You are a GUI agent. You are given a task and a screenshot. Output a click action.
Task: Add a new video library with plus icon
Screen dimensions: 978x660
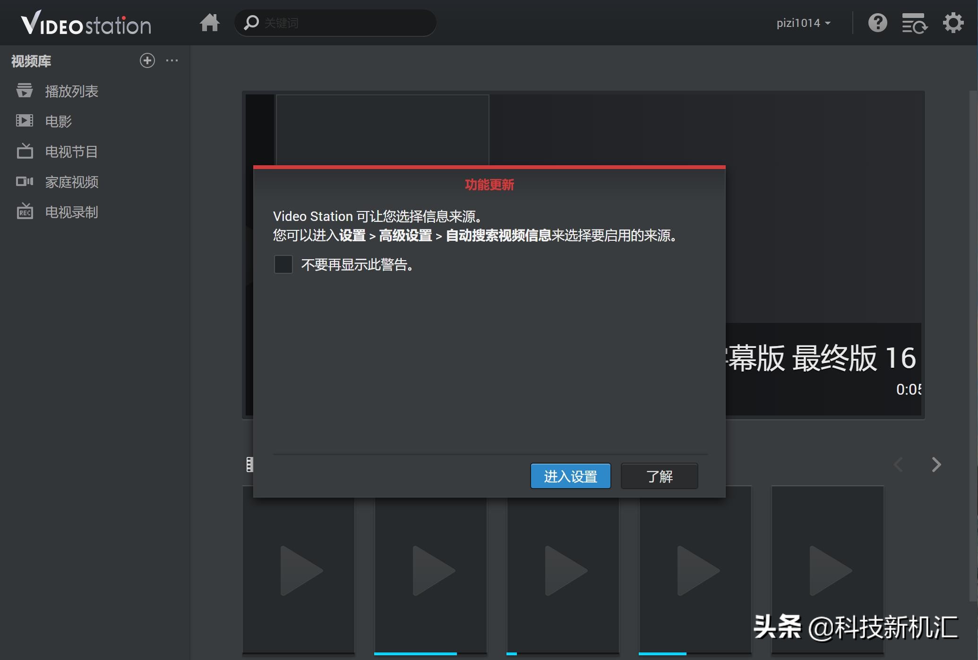[x=147, y=60]
